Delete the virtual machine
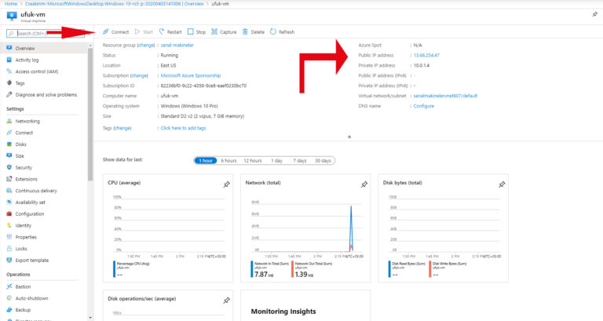The height and width of the screenshot is (321, 603). coord(254,32)
